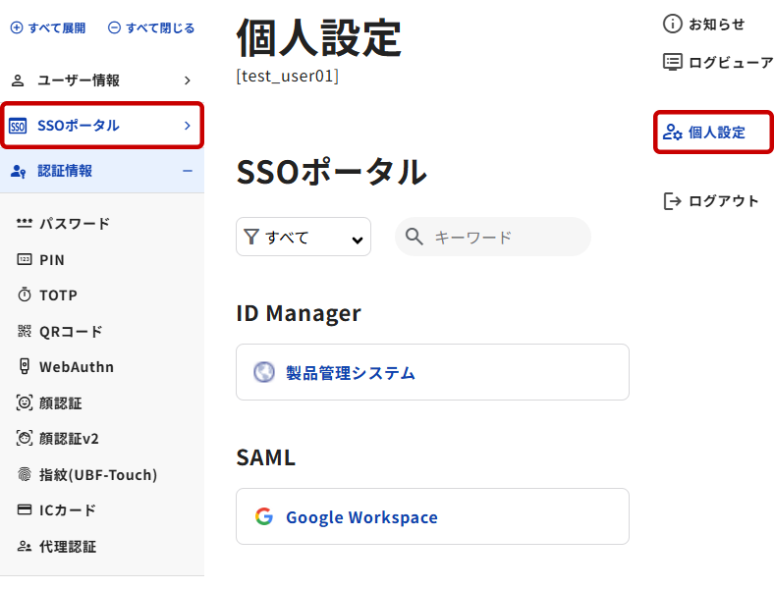Image resolution: width=774 pixels, height=589 pixels.
Task: Open the Google Workspace link
Action: [361, 517]
